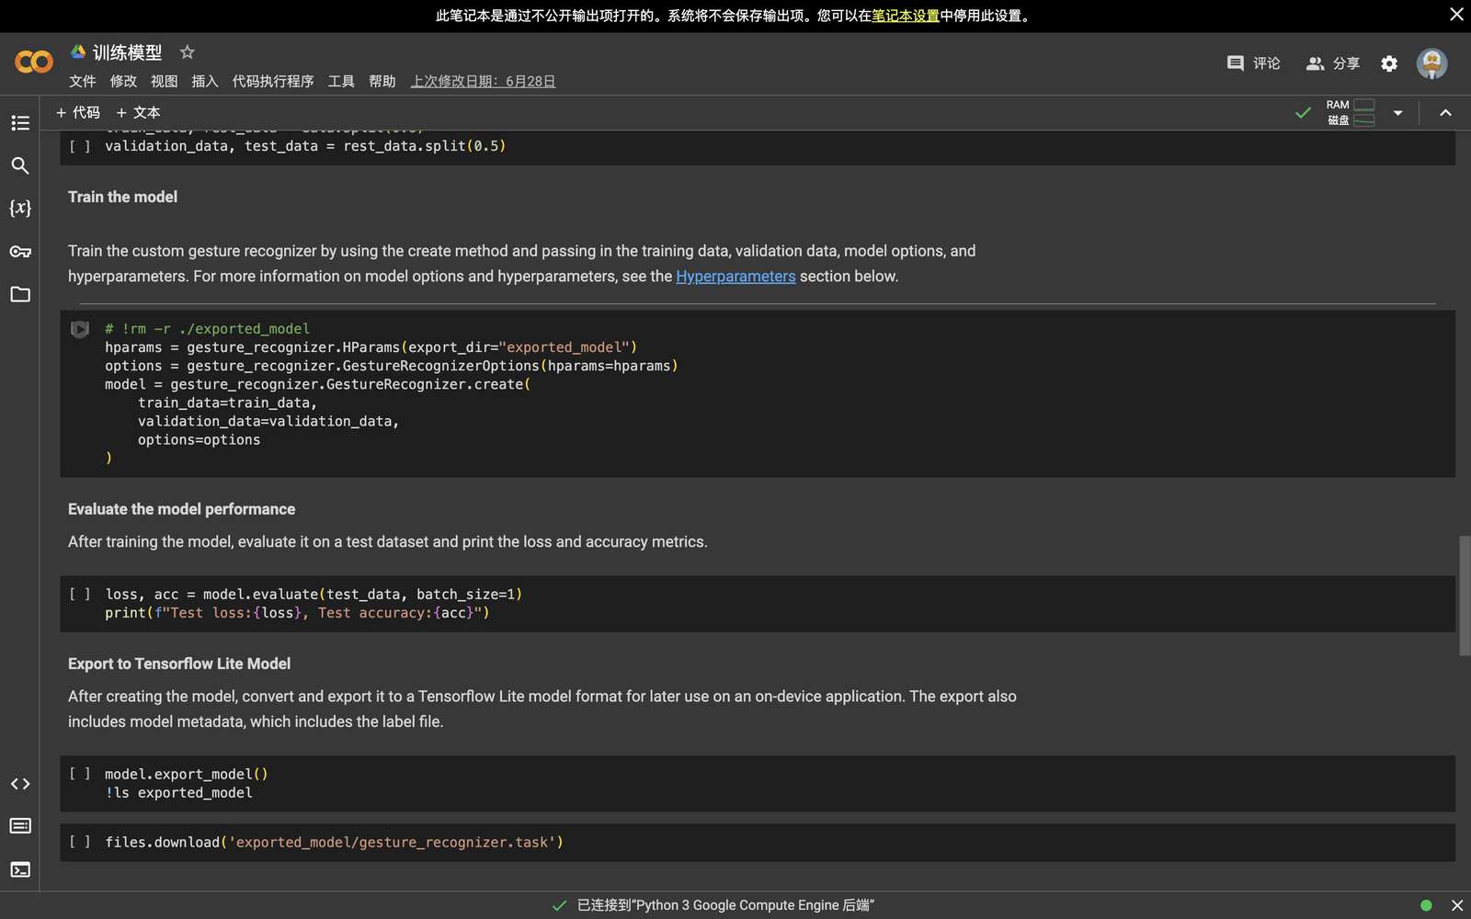1471x919 pixels.
Task: Open the secrets key icon panel
Action: click(20, 251)
